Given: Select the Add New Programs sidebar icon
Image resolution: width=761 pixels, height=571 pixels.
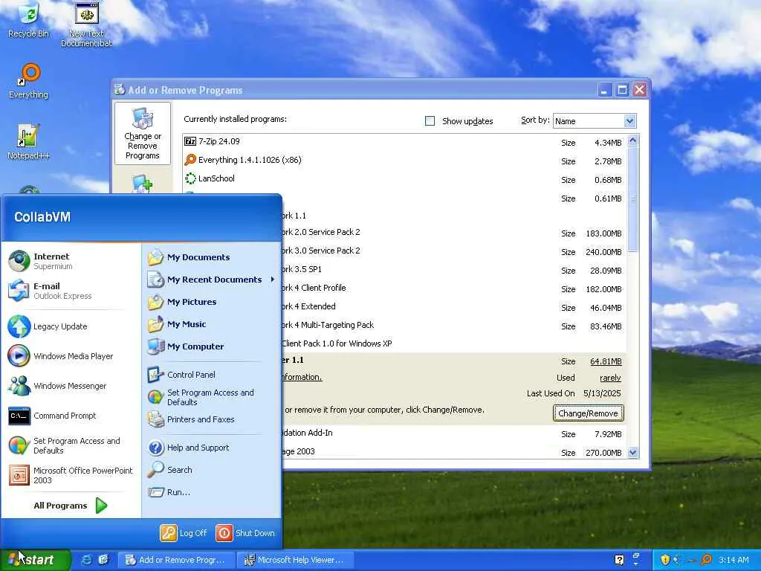Looking at the screenshot, I should pos(142,184).
